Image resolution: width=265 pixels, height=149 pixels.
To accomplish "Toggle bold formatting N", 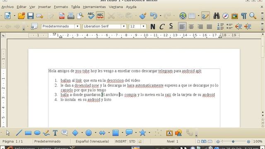I will click(153, 26).
